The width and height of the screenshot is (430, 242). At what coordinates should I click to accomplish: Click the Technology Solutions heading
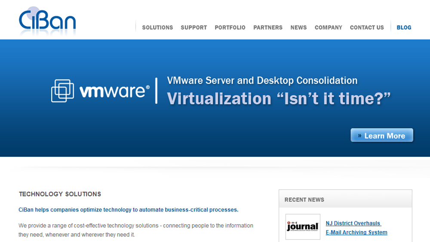point(60,194)
